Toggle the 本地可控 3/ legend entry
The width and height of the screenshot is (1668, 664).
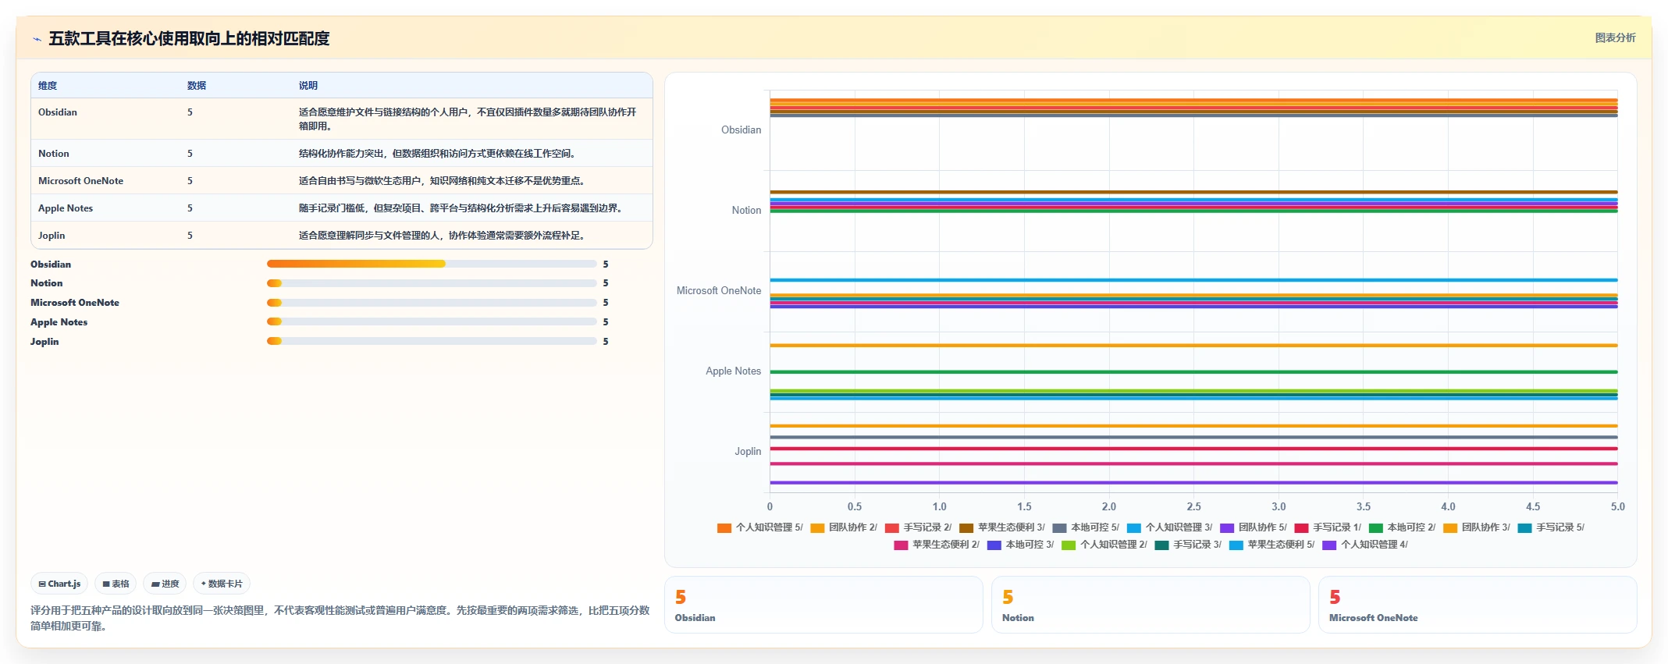click(x=1020, y=545)
